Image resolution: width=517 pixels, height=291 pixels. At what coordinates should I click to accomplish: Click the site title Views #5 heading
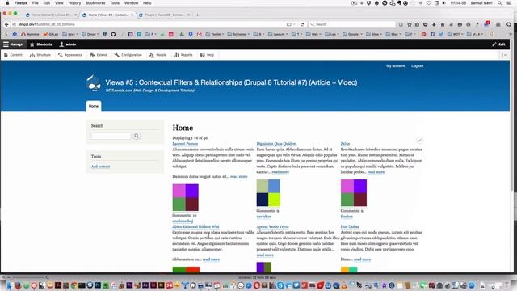[x=231, y=82]
